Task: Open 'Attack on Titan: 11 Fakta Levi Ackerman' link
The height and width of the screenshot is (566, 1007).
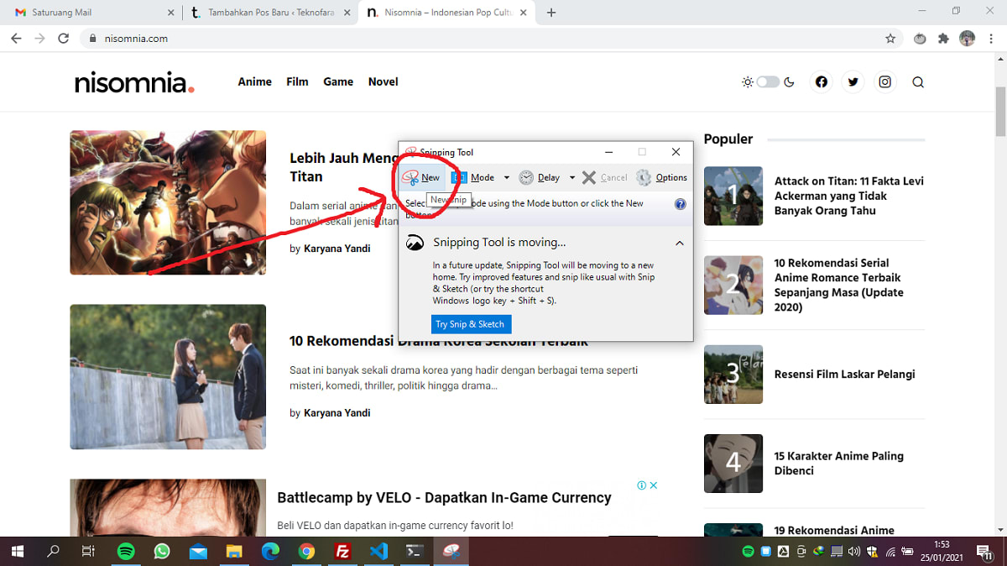Action: click(848, 196)
